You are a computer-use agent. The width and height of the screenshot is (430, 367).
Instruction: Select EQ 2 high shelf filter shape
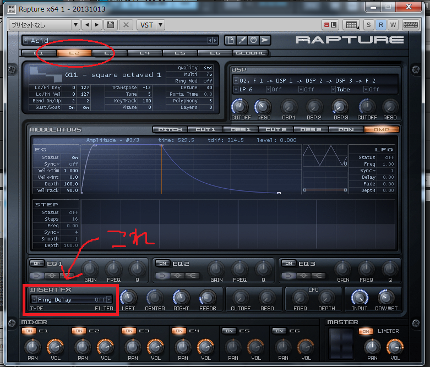193,276
